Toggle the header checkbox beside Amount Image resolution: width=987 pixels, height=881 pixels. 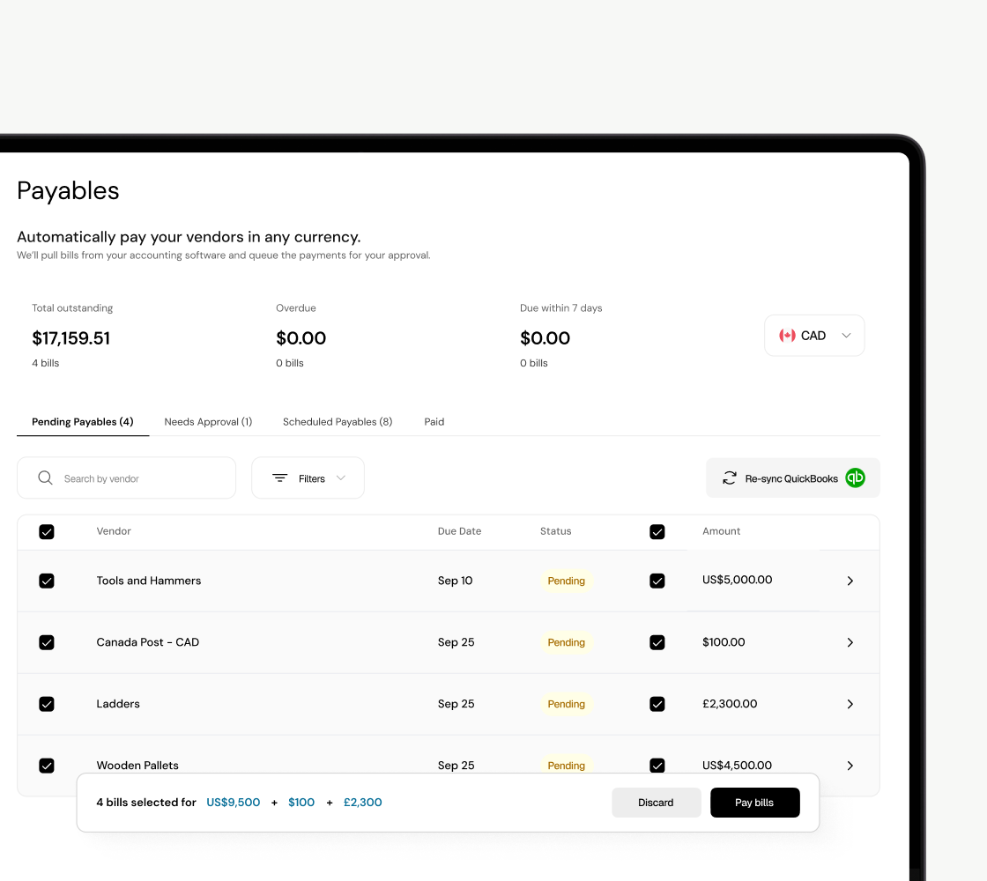coord(657,532)
